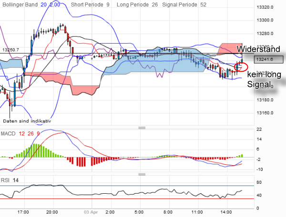Click the 2:00 time axis label
This screenshot has height=217, width=286.
pyautogui.click(x=110, y=212)
